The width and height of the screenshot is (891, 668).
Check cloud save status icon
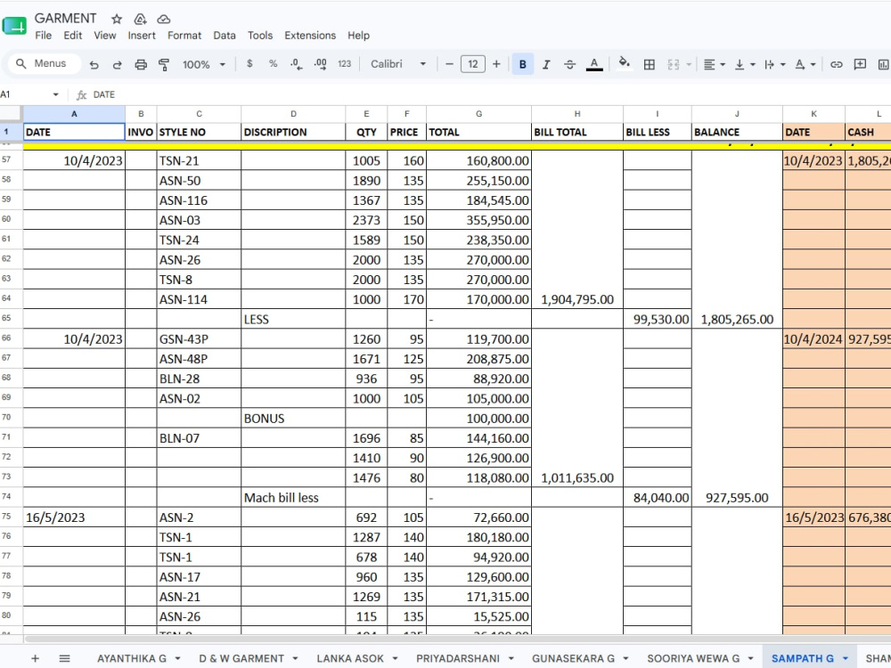tap(164, 19)
